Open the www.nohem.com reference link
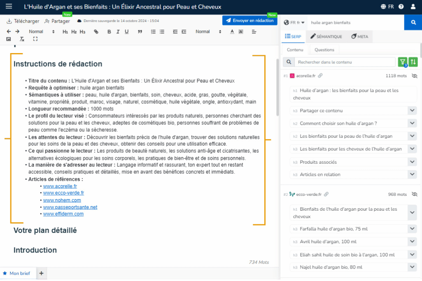Image resolution: width=422 pixels, height=281 pixels. [x=62, y=200]
